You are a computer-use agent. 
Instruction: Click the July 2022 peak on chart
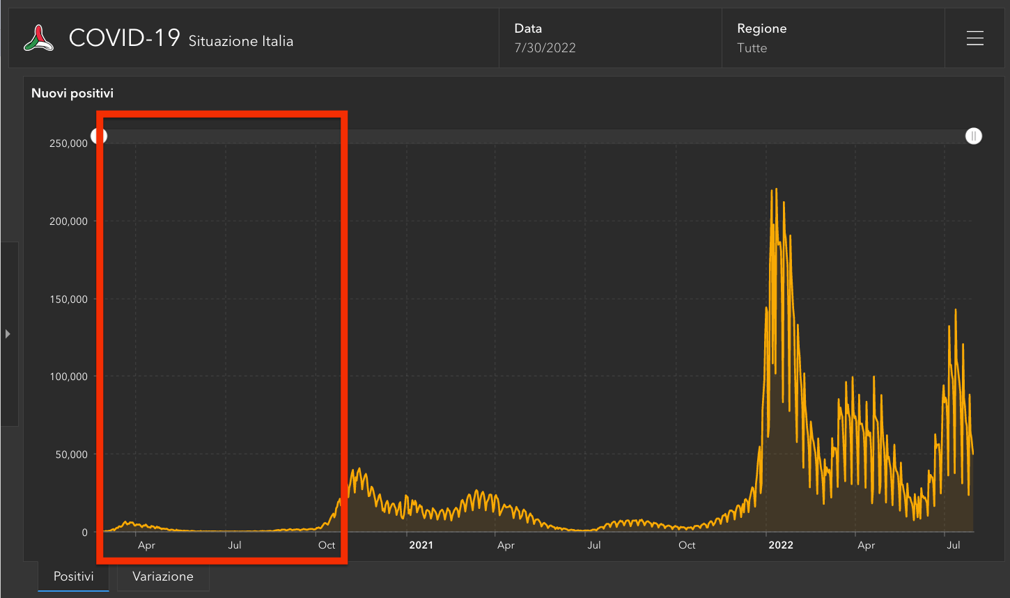[x=956, y=310]
